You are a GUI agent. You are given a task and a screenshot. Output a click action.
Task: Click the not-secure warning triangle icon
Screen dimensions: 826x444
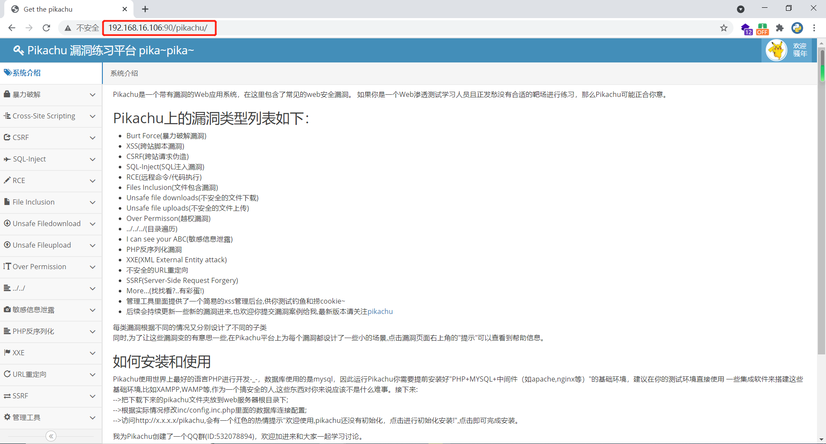point(68,28)
